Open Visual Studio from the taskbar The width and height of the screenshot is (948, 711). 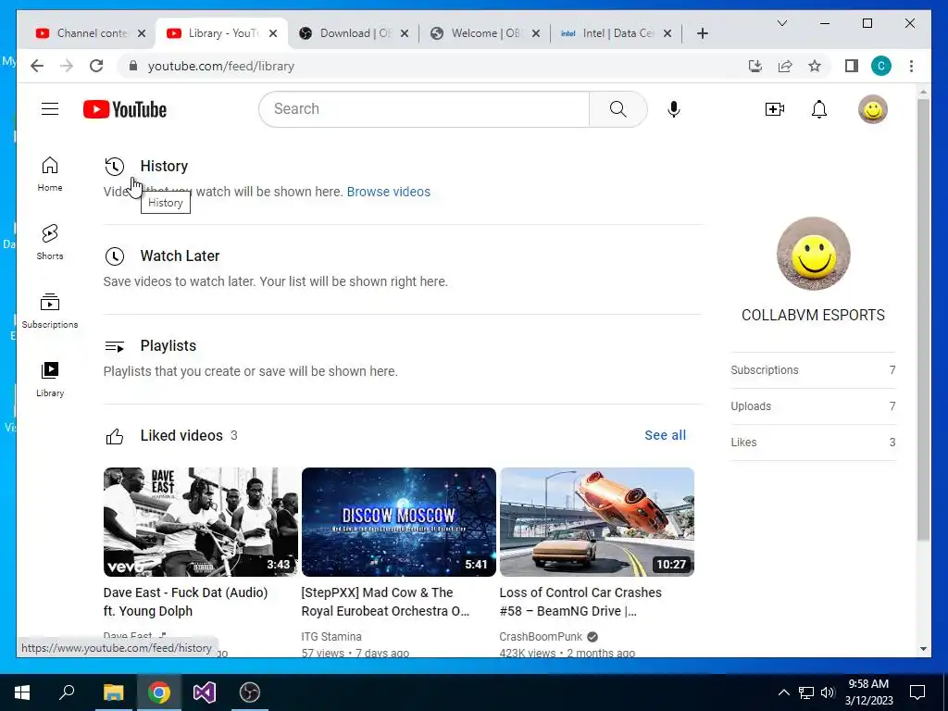(x=205, y=692)
